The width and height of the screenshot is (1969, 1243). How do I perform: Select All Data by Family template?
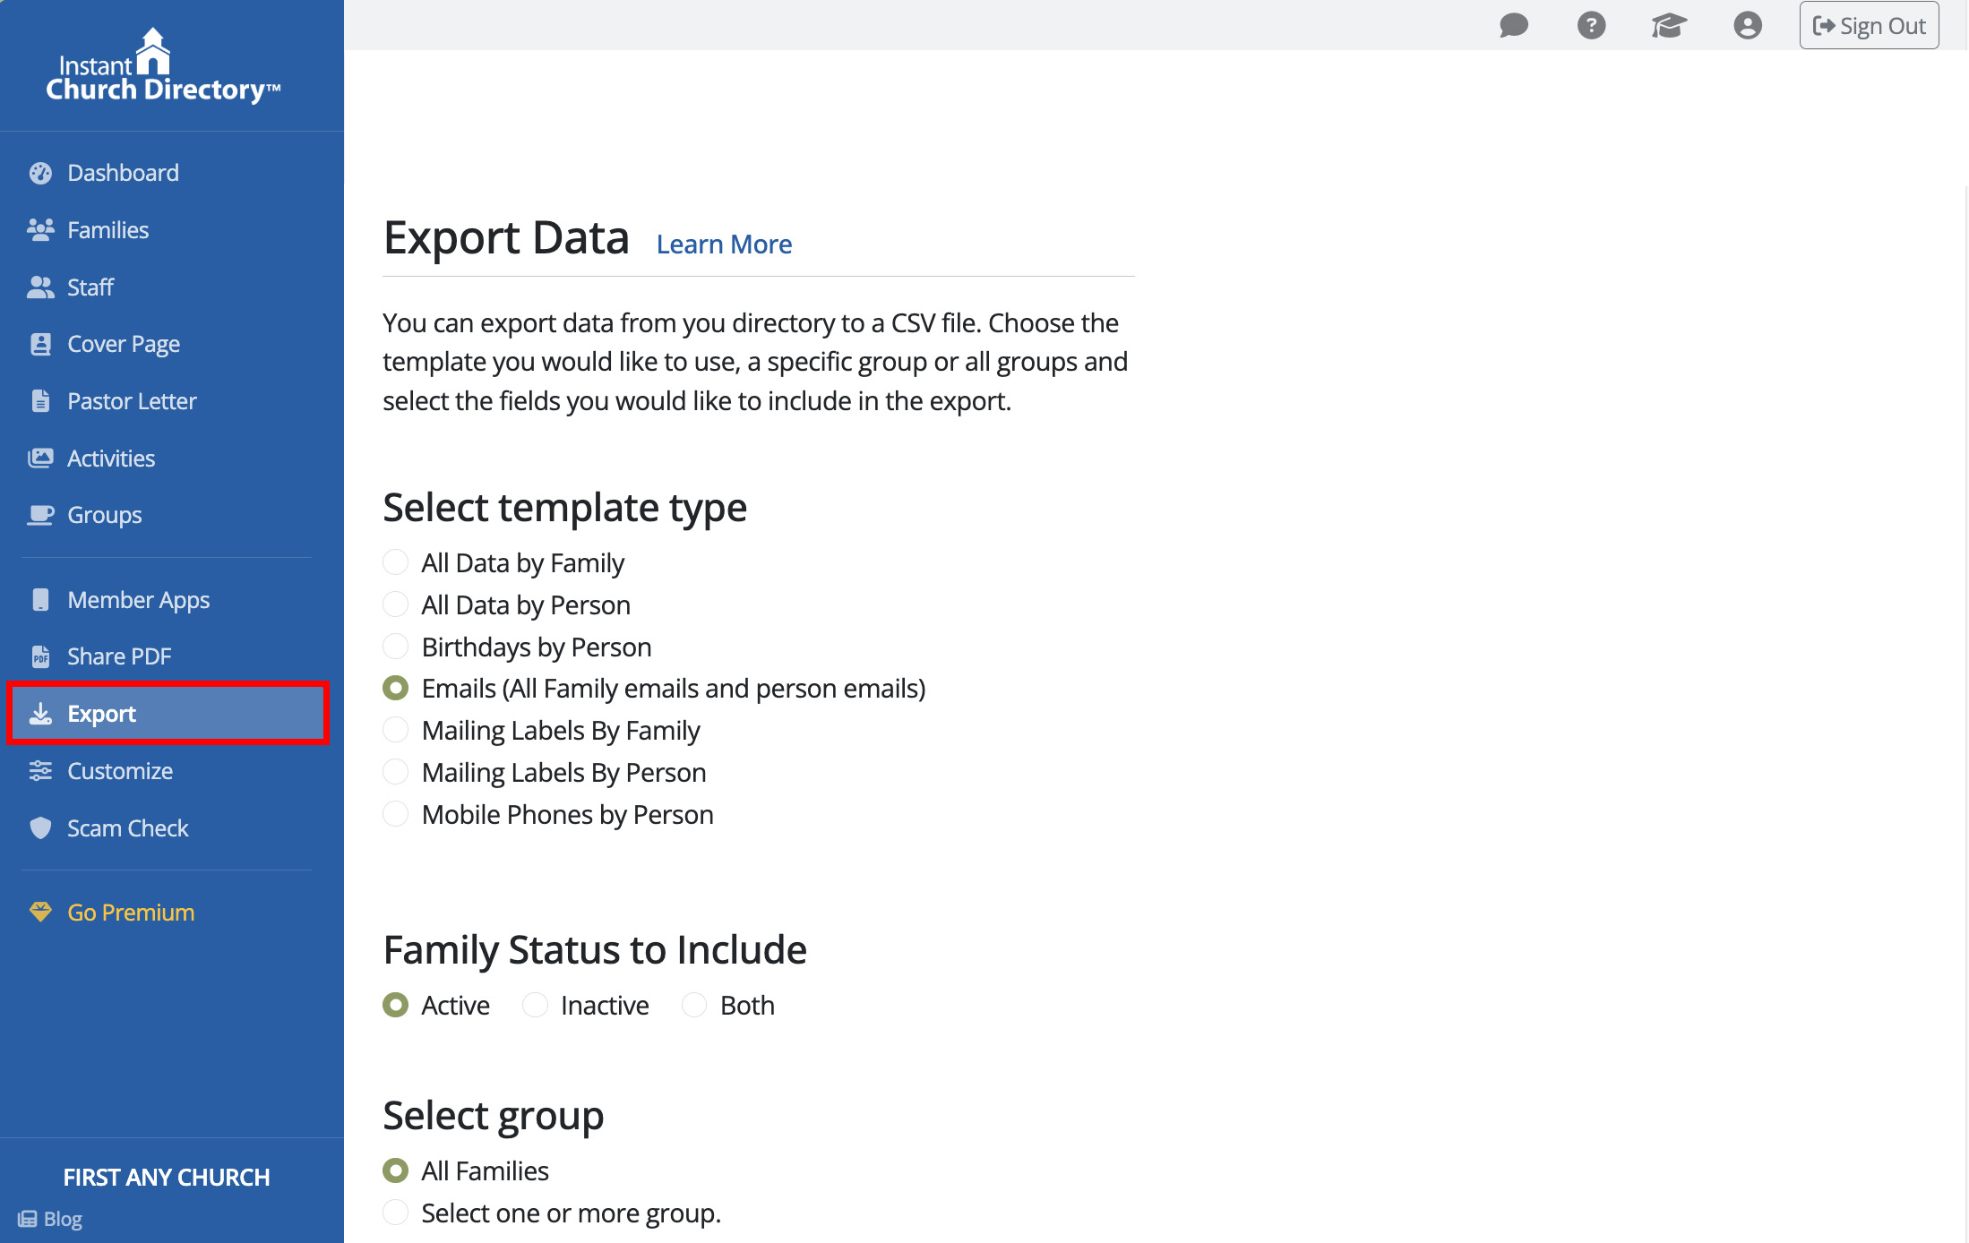(x=395, y=562)
